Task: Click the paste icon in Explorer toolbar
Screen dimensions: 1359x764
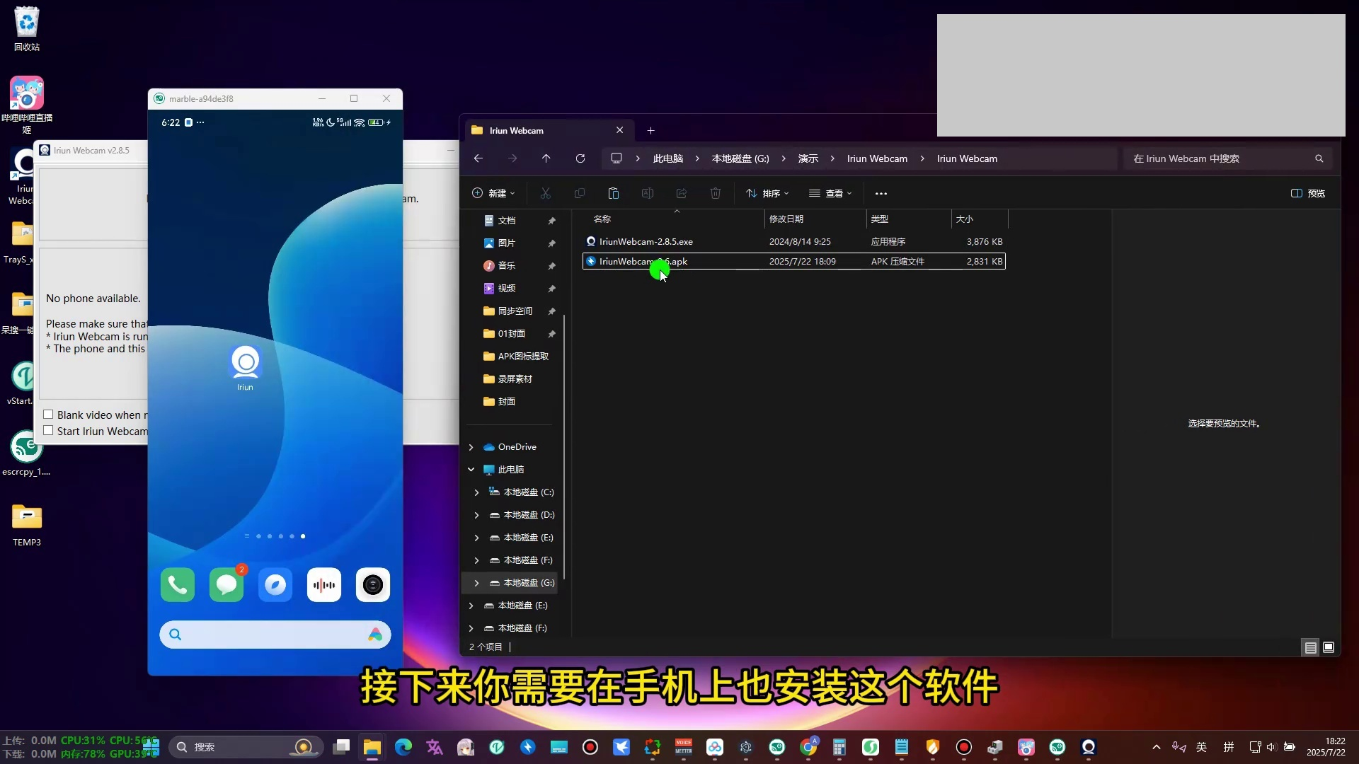Action: point(614,193)
